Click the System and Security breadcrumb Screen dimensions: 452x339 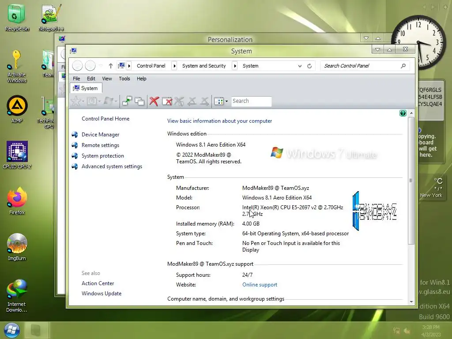click(204, 66)
